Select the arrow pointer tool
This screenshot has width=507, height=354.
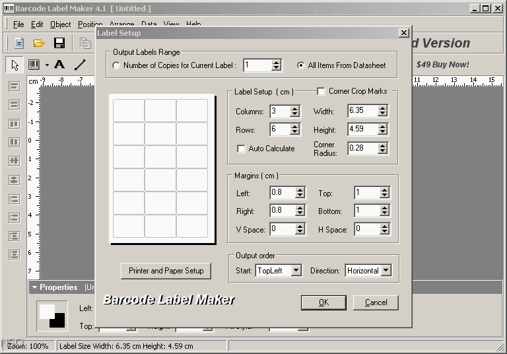click(x=15, y=65)
